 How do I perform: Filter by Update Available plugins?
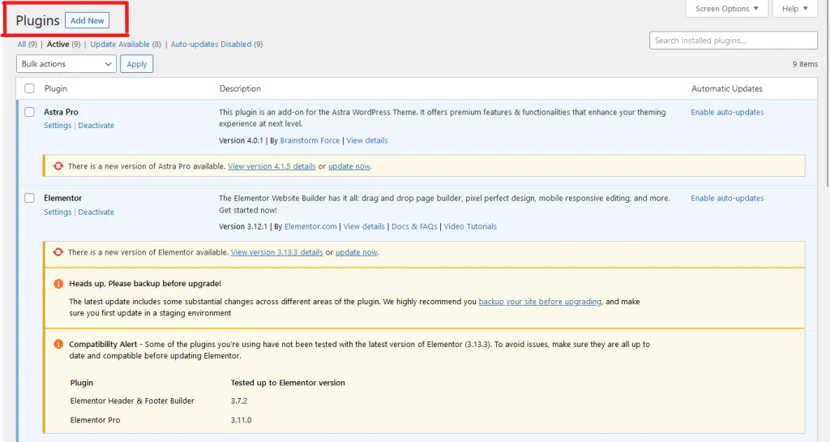pos(120,45)
